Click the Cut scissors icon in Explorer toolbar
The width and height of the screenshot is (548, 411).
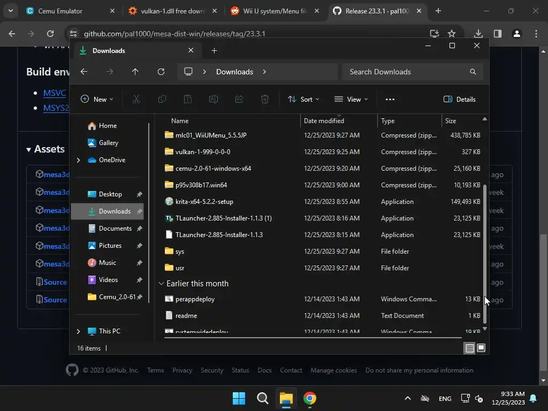[x=136, y=99]
